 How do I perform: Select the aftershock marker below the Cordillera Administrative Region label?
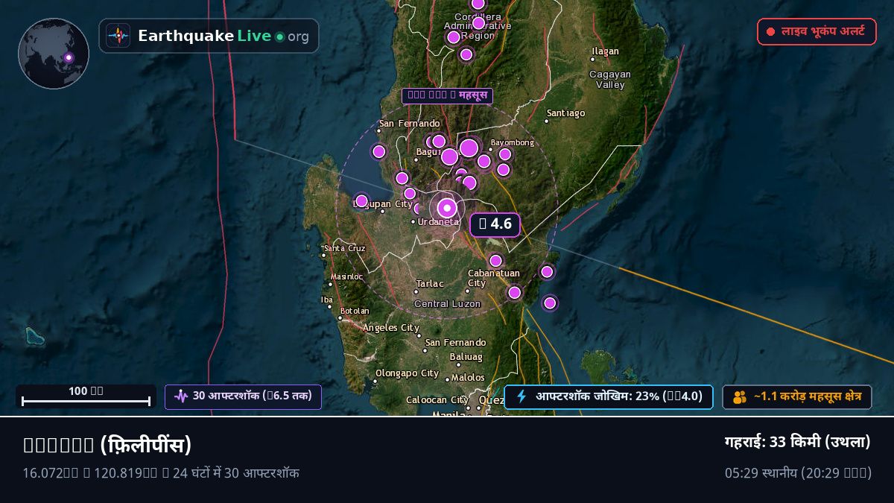[x=466, y=54]
